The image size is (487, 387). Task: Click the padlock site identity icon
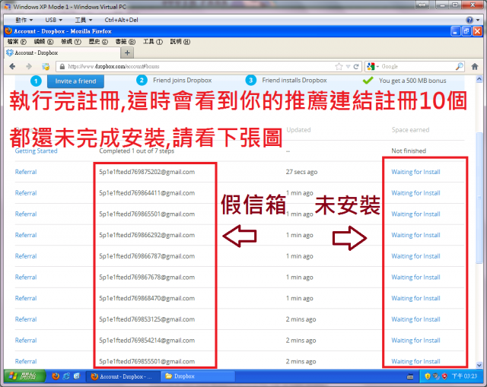point(62,66)
